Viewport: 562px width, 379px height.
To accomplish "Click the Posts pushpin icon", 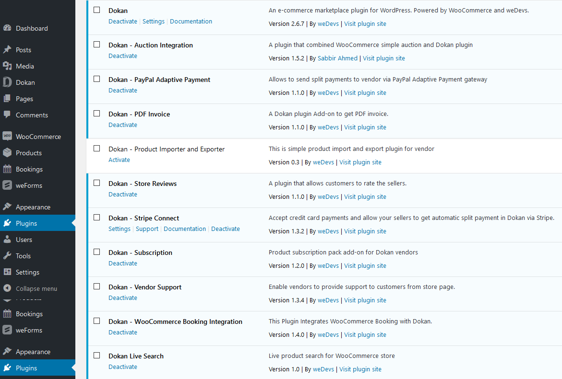I will click(x=7, y=50).
